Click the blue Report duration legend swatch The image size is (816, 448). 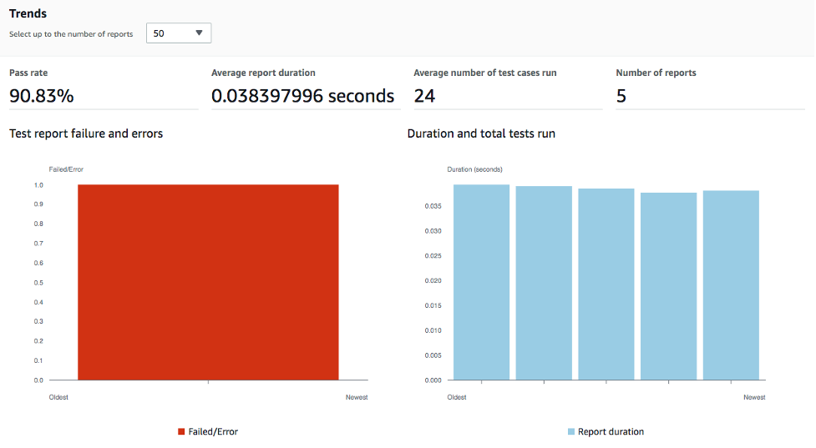(571, 431)
